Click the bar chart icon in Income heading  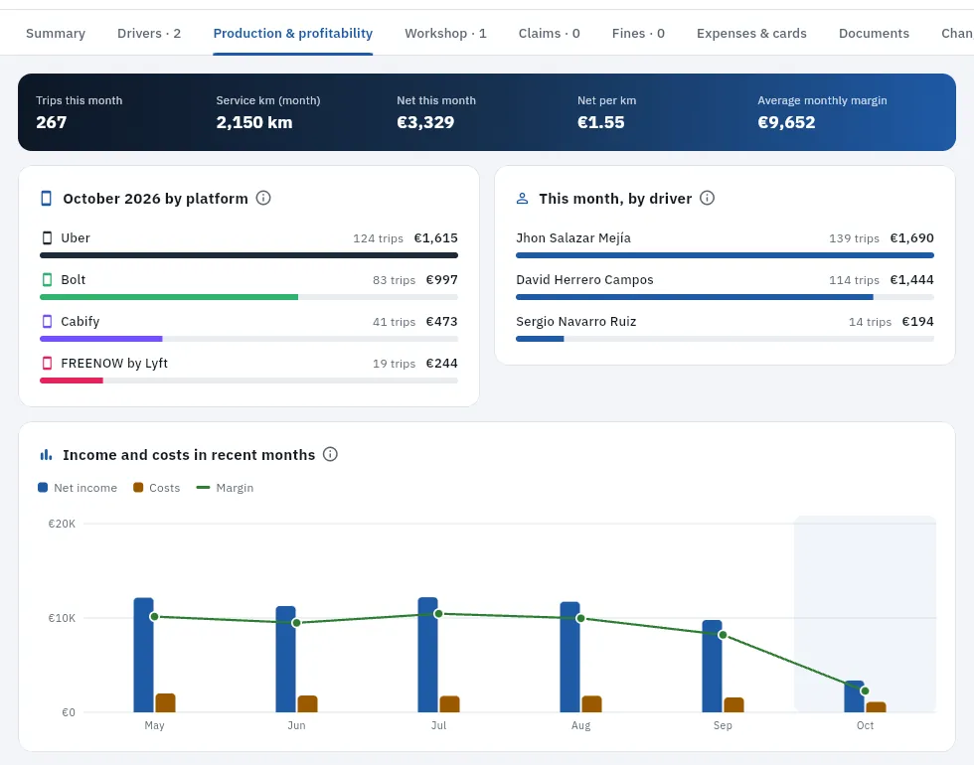coord(46,455)
